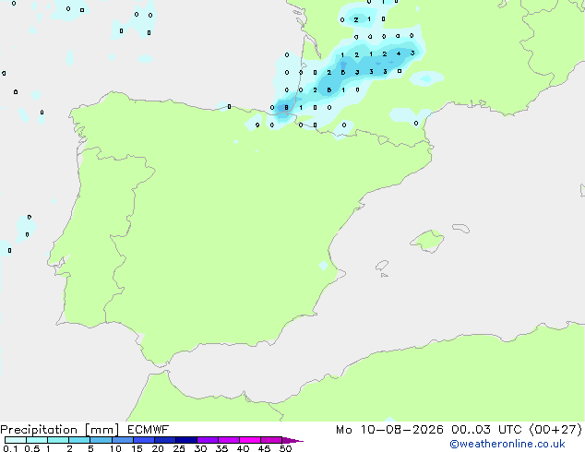Click the 0.1 mm legend color swatch

[x=16, y=440]
